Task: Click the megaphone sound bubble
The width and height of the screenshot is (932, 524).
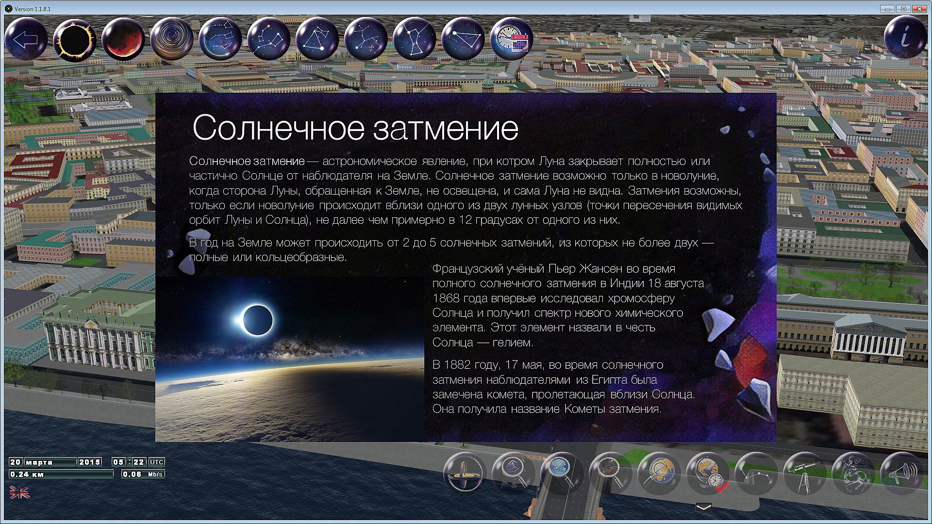Action: click(x=901, y=473)
